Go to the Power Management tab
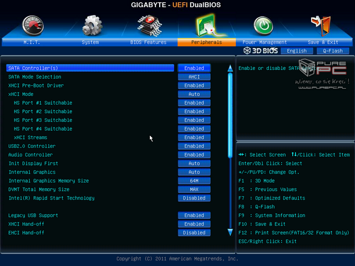 (265, 42)
